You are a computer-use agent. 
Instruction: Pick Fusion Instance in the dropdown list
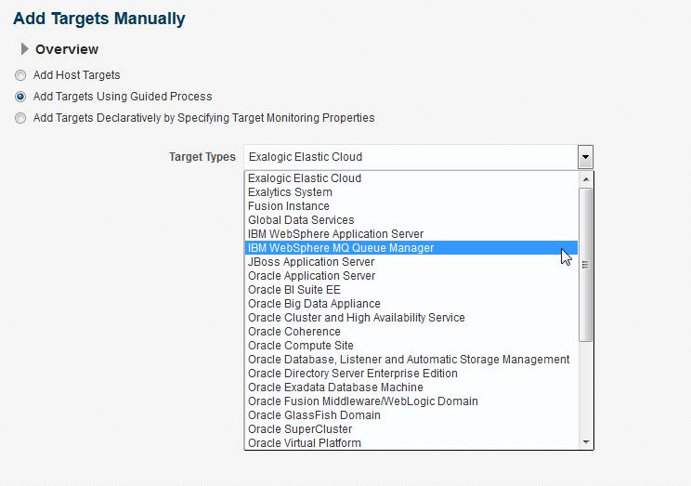pos(411,206)
